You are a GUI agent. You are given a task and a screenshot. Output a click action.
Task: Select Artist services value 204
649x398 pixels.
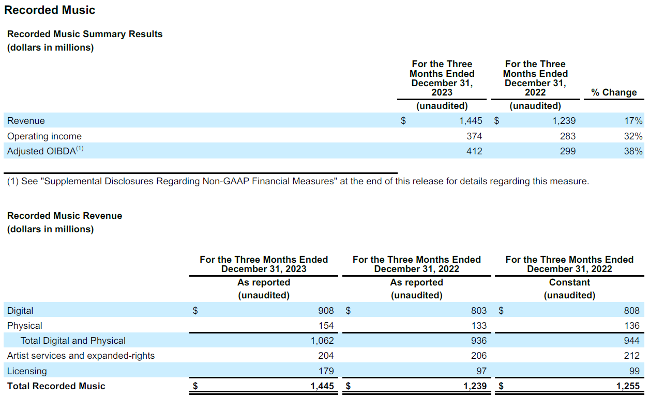(326, 356)
